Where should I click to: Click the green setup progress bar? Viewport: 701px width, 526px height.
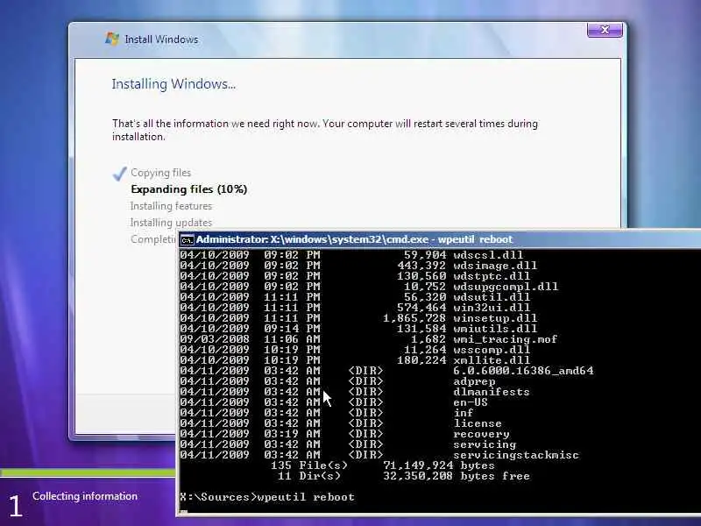click(89, 473)
